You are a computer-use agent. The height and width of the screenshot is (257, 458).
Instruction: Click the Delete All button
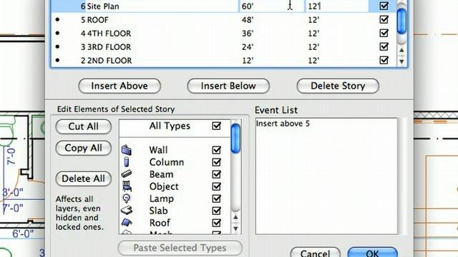coord(84,178)
